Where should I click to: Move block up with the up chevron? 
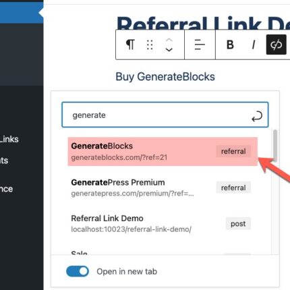click(169, 40)
